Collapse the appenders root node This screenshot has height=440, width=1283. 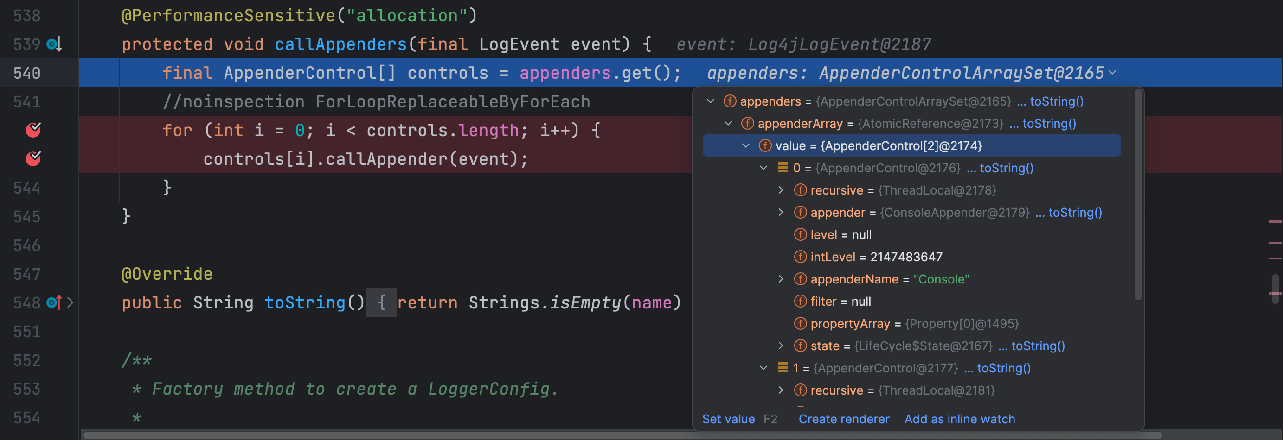(711, 101)
